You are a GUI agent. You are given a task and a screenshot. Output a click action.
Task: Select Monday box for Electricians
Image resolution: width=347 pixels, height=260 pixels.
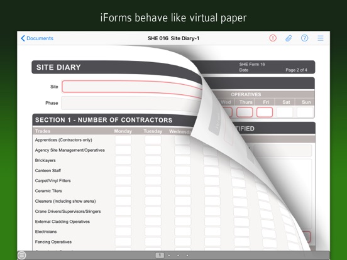123,232
